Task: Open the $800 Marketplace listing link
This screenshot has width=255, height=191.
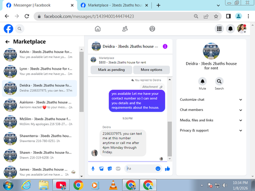Action: click(x=122, y=63)
